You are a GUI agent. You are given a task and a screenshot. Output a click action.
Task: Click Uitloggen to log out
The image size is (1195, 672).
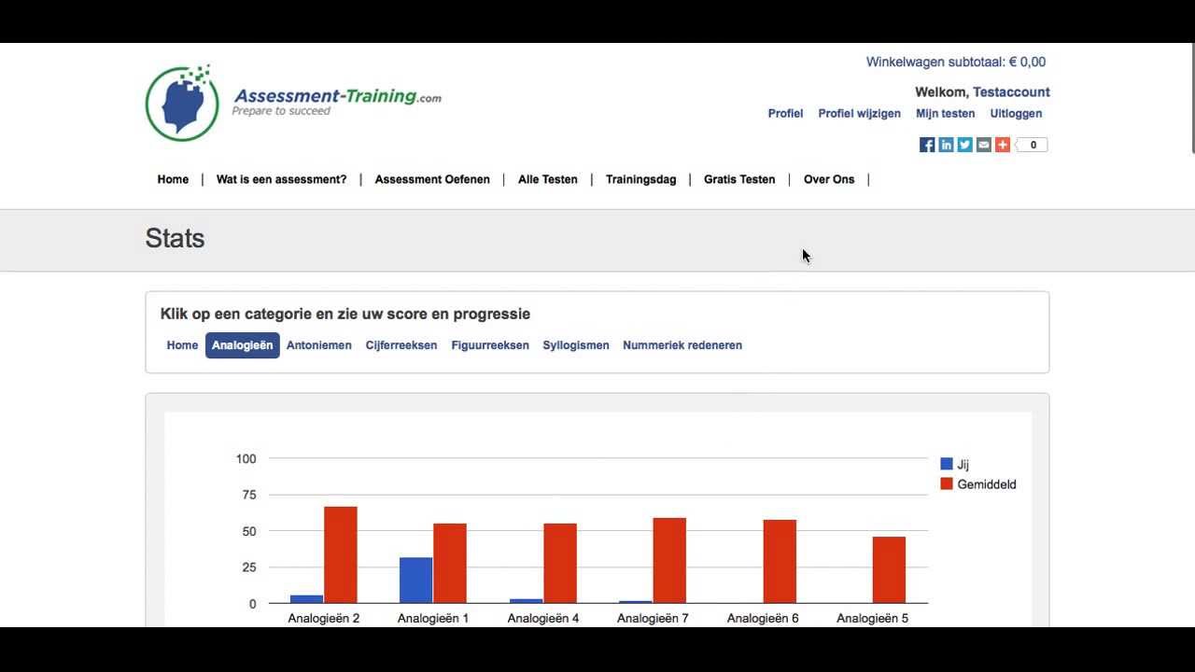pos(1016,114)
